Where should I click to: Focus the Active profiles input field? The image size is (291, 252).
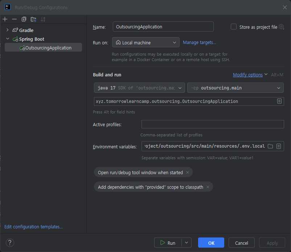(213, 124)
